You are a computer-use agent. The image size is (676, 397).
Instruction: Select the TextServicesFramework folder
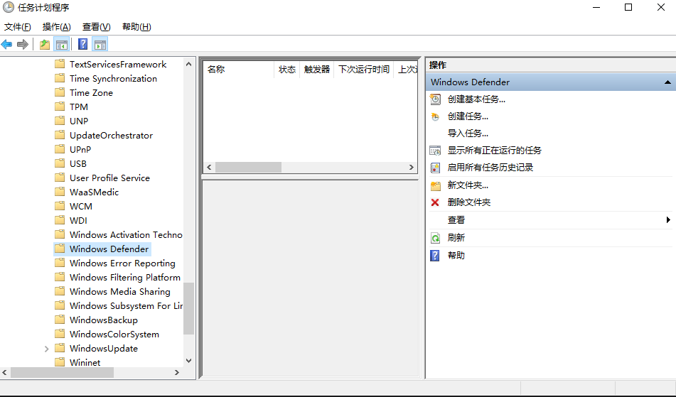coord(118,64)
